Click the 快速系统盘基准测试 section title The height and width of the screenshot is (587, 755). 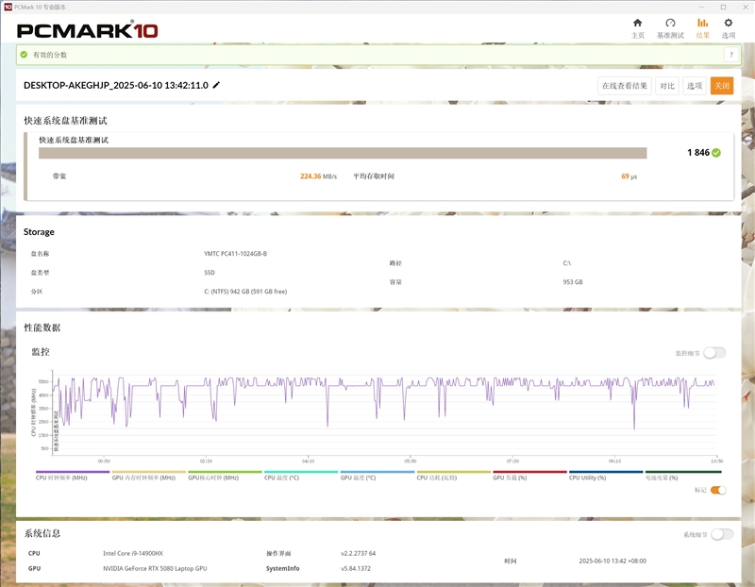coord(65,121)
